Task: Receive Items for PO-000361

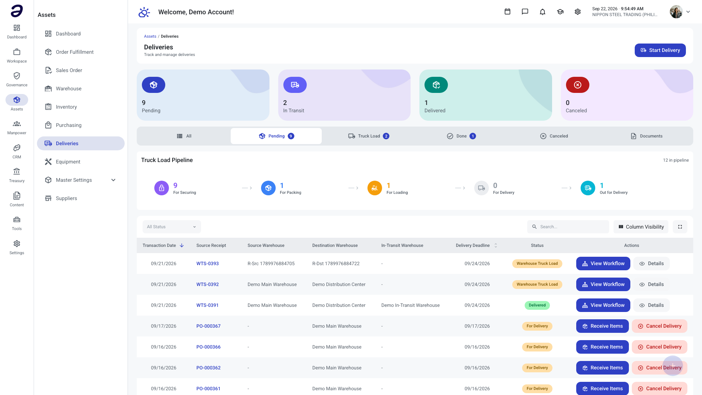Action: point(603,388)
